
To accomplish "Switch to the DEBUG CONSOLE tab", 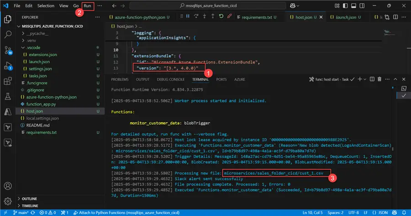I will 171,79.
